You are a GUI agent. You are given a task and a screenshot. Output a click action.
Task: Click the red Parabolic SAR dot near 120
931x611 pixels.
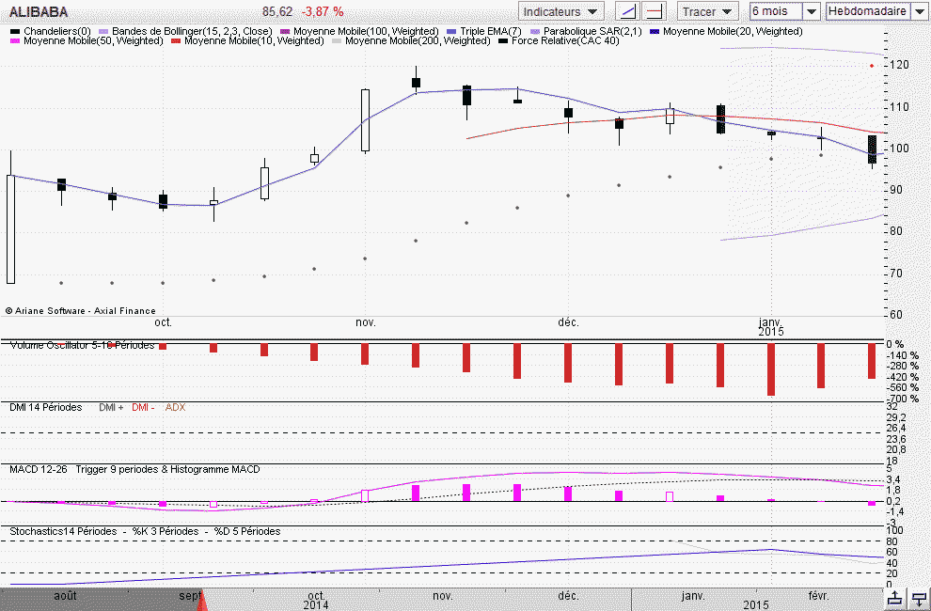click(x=872, y=65)
